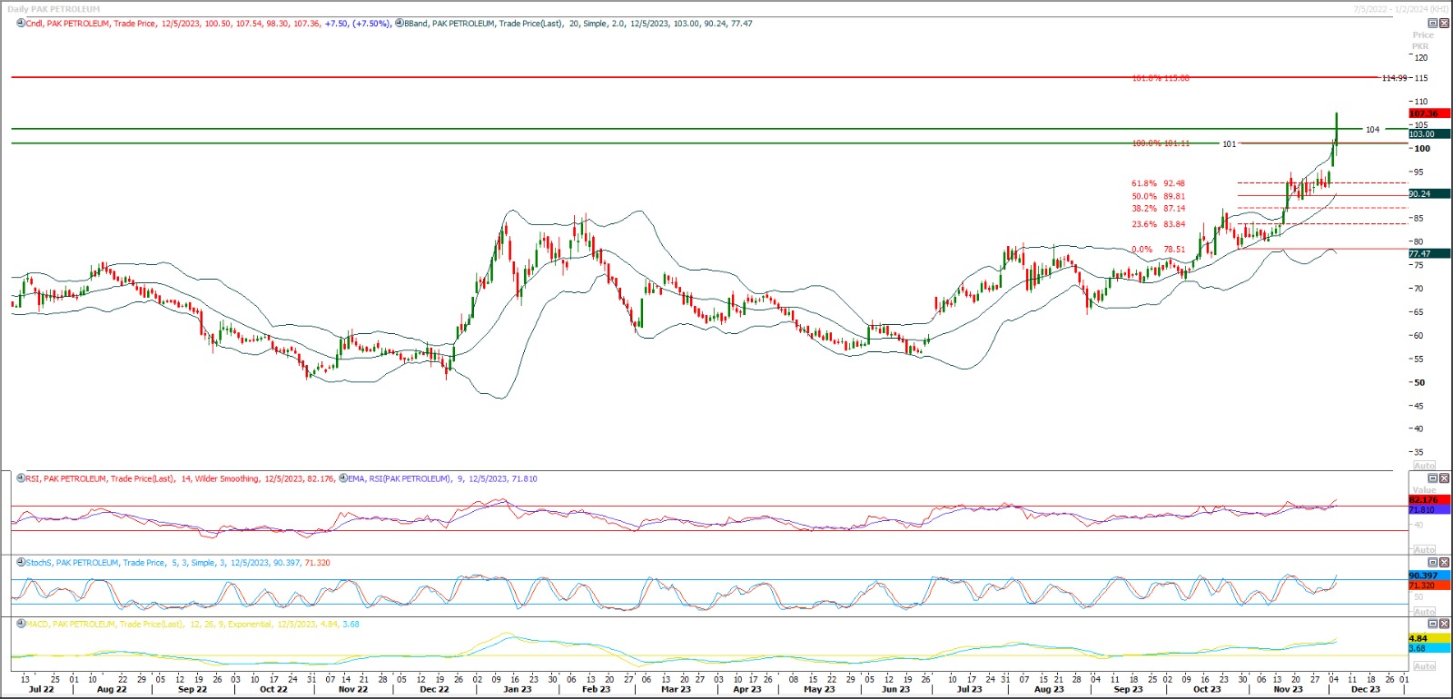Select the Cndl PAK PETROLEUM legend text
This screenshot has width=1453, height=699.
tap(209, 24)
